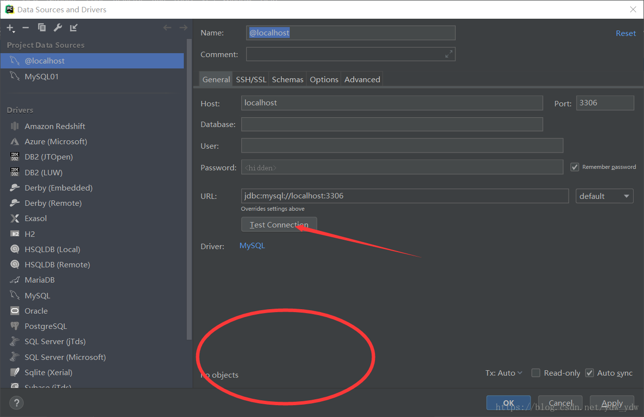Click the Derby (Embedded) hat icon

click(x=15, y=188)
